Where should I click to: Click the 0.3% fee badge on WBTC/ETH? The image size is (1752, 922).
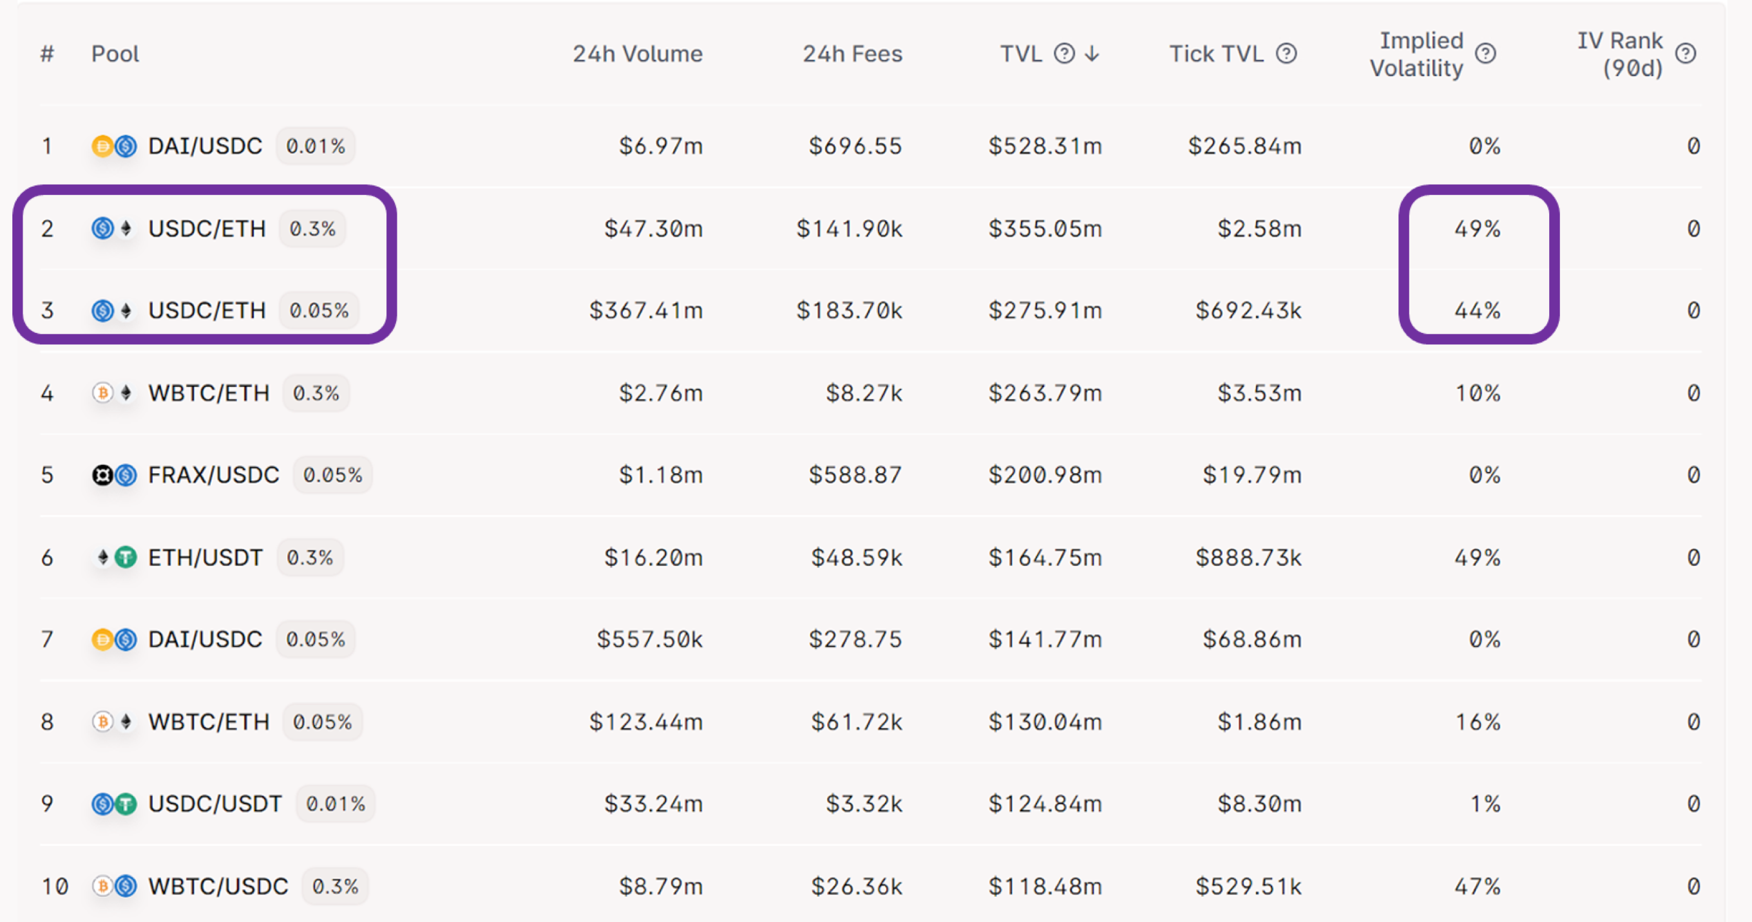pos(316,393)
